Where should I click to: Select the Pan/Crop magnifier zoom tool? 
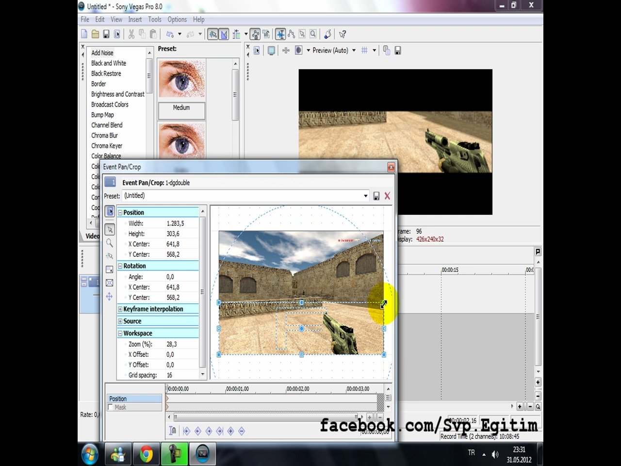pos(110,243)
